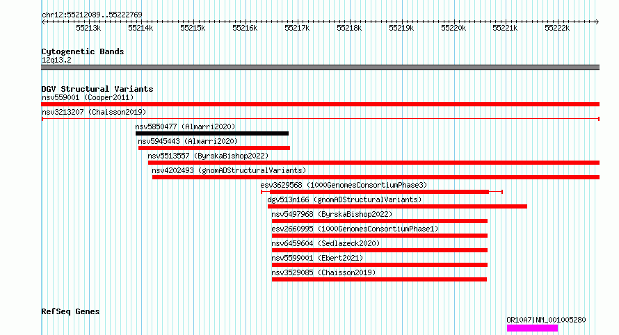Click the RefSeq Genes track title

coord(70,312)
